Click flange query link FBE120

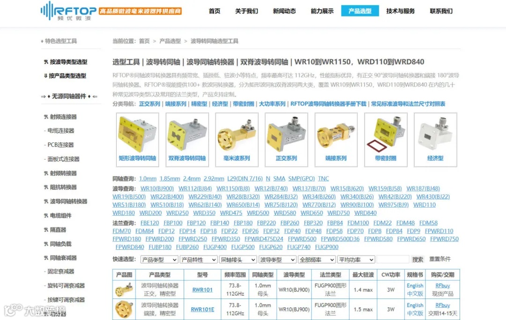pyautogui.click(x=150, y=223)
